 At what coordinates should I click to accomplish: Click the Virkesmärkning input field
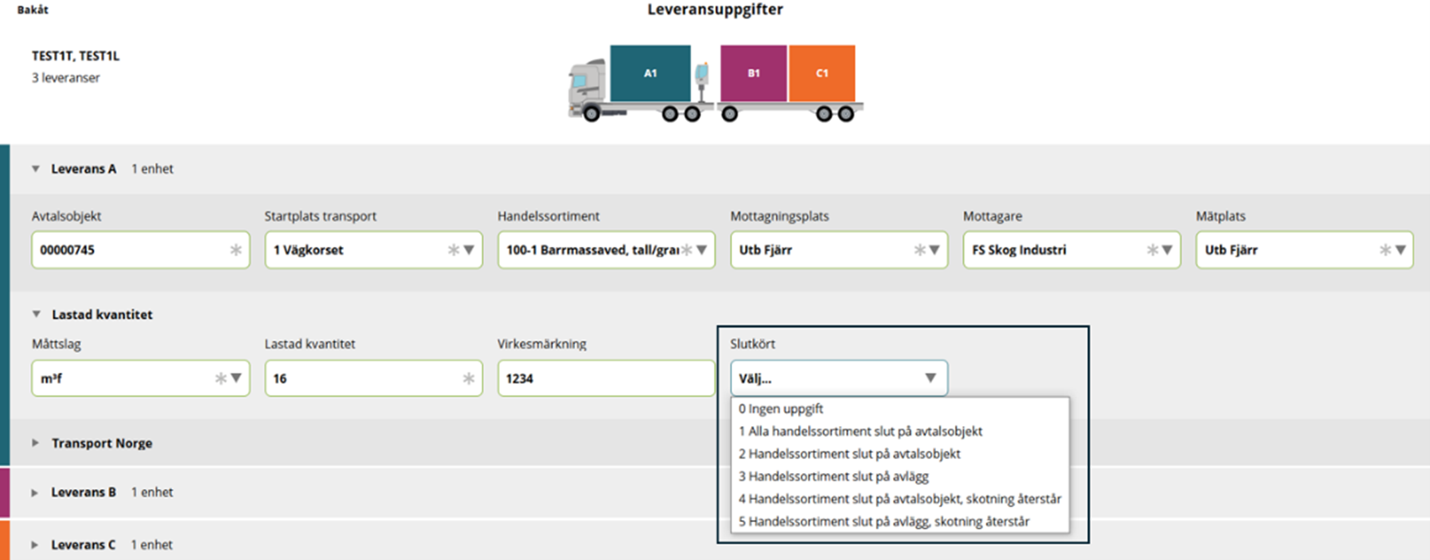(606, 378)
